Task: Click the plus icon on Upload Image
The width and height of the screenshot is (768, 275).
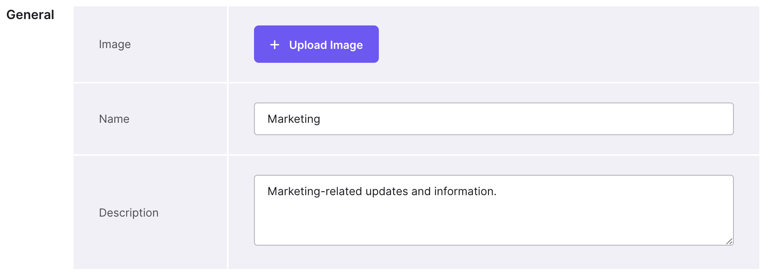Action: click(274, 45)
